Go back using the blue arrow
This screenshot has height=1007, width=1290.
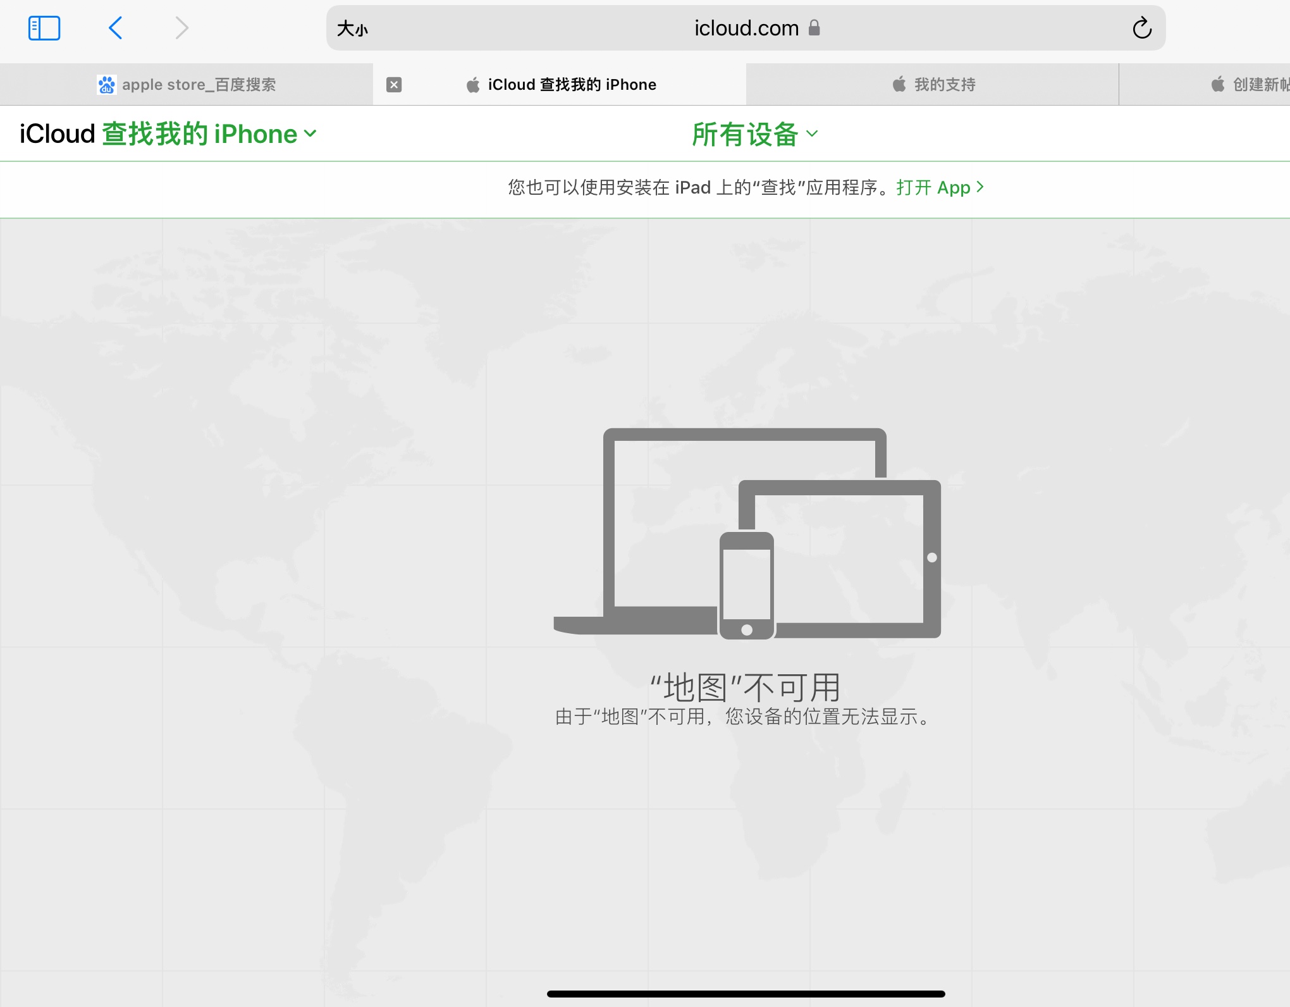pos(116,28)
